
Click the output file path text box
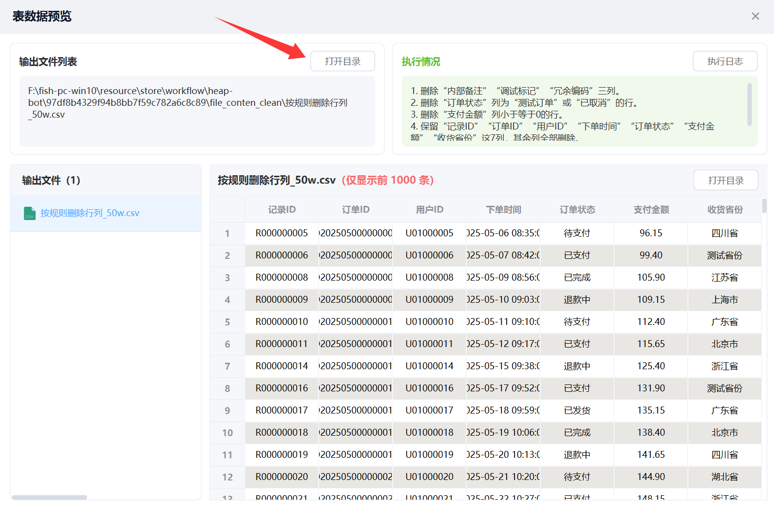[x=197, y=111]
